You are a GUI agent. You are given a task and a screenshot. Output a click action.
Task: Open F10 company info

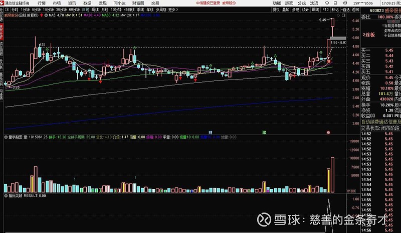(x=325, y=9)
